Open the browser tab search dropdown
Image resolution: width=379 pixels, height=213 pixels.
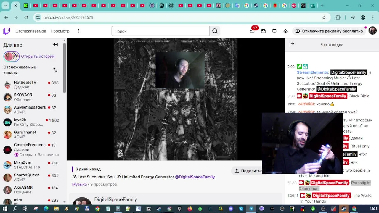click(x=5, y=5)
